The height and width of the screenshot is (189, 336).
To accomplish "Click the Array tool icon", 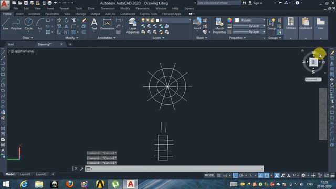I will [x=73, y=32].
